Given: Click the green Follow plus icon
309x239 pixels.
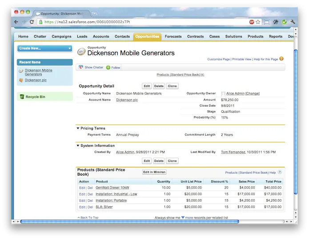Looking at the screenshot, I should (x=108, y=67).
